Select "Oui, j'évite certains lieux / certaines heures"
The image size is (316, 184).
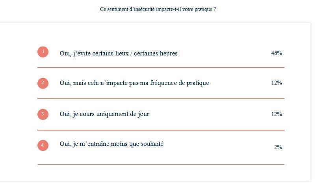(119, 53)
